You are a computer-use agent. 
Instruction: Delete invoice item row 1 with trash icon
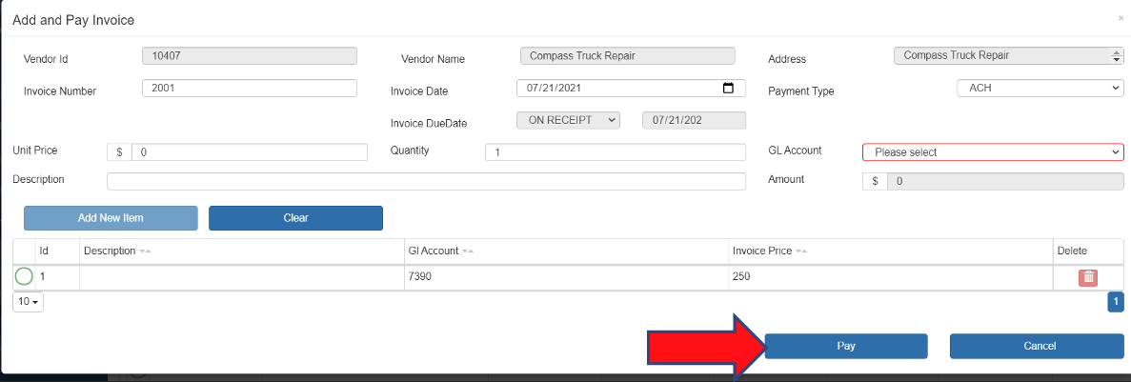(x=1088, y=277)
